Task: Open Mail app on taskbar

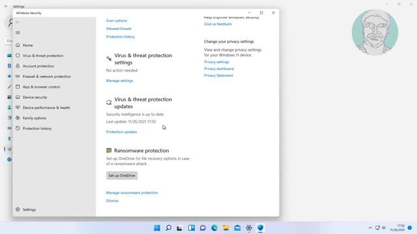Action: 237,228
